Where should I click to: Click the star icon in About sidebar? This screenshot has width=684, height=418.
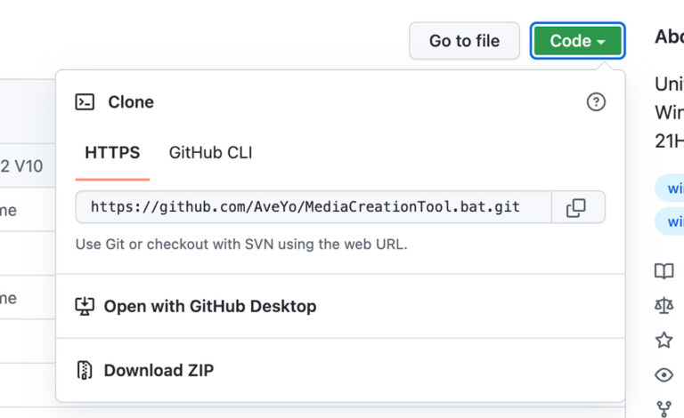(664, 340)
